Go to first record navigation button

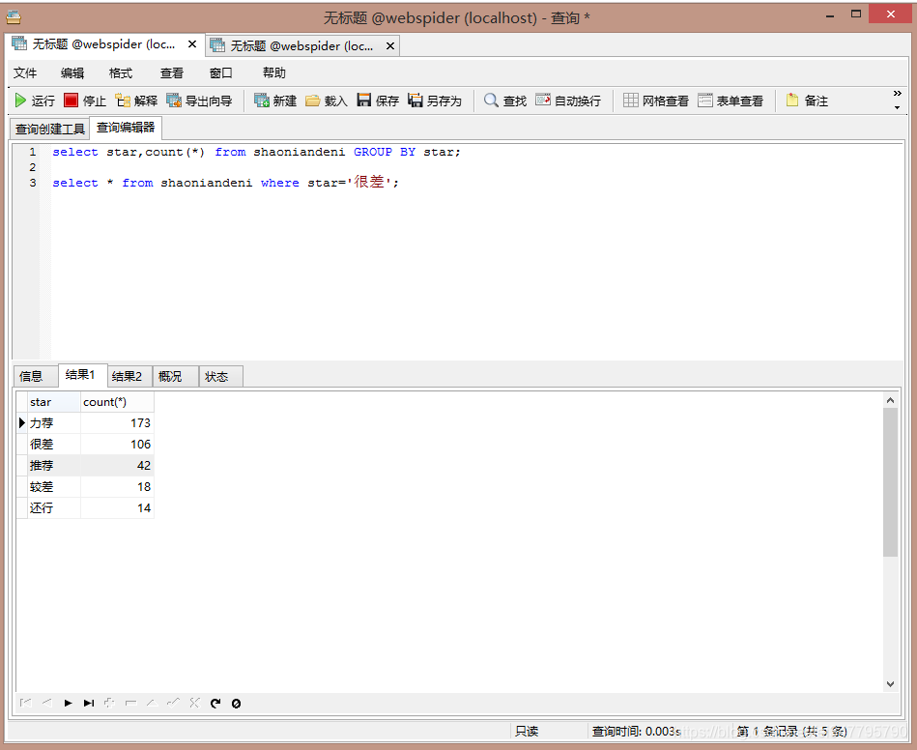pos(26,703)
